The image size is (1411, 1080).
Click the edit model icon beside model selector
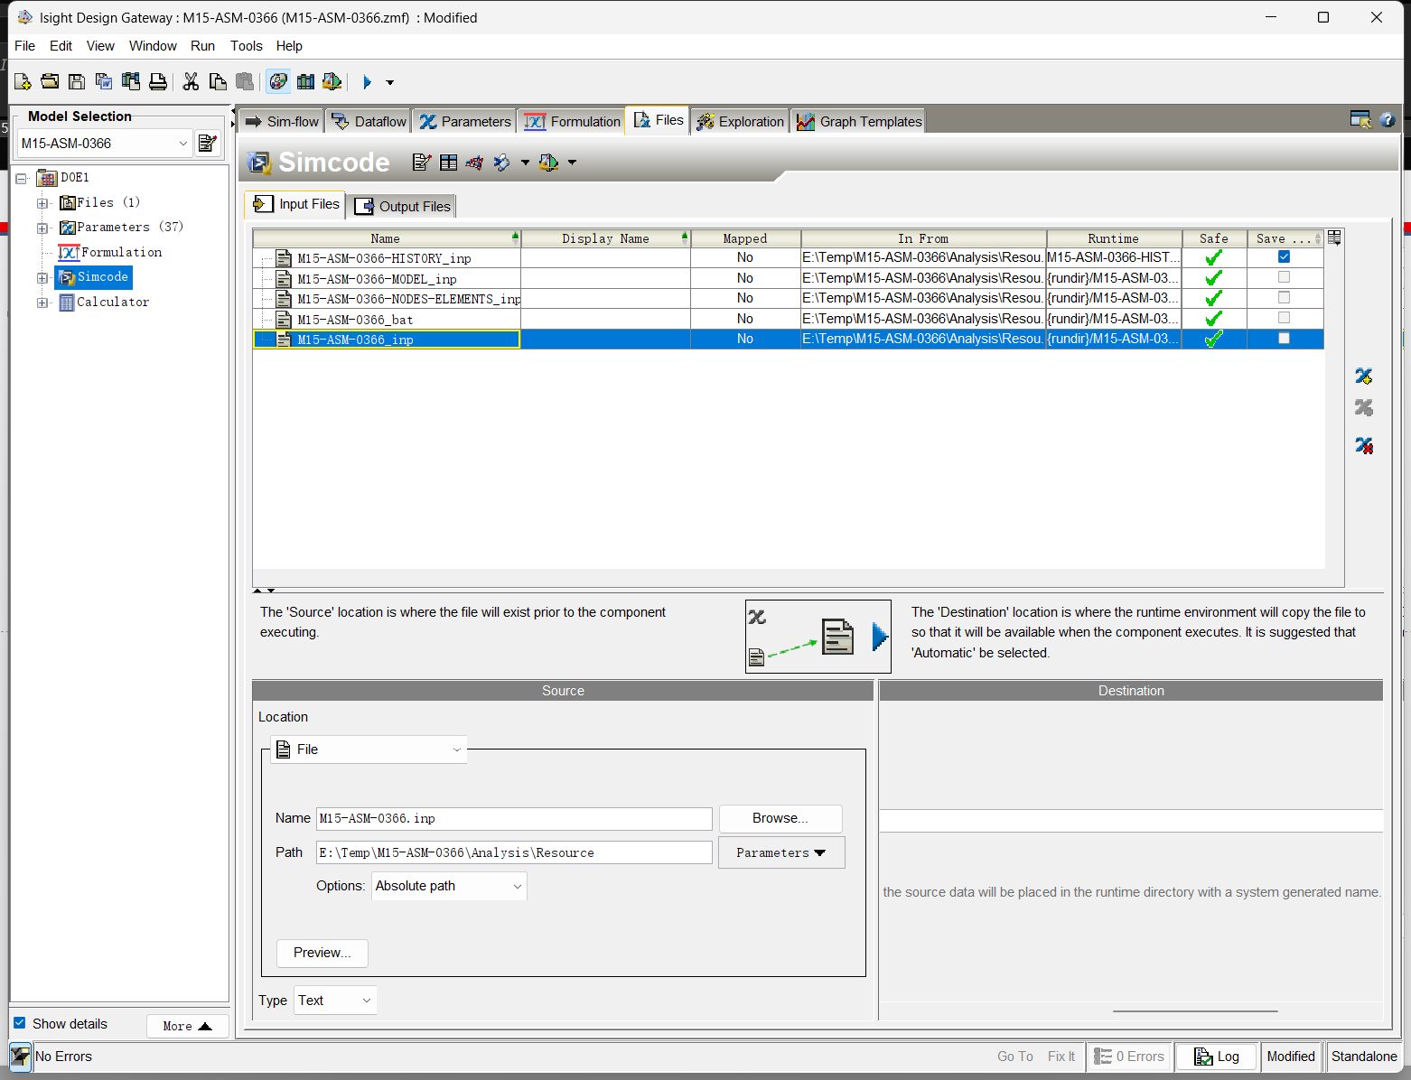208,144
